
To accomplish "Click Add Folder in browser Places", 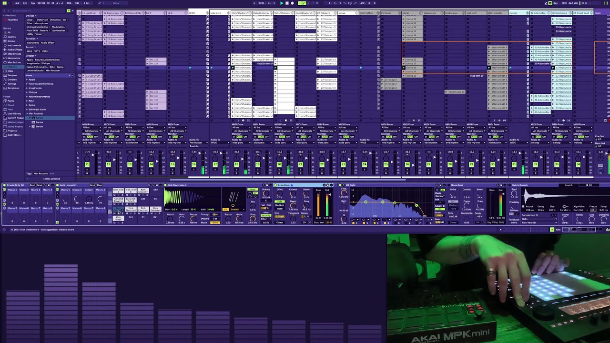I will point(13,135).
